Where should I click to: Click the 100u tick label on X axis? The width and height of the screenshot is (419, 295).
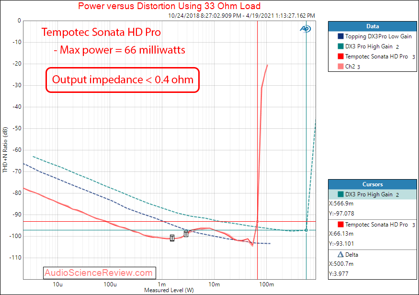point(110,284)
